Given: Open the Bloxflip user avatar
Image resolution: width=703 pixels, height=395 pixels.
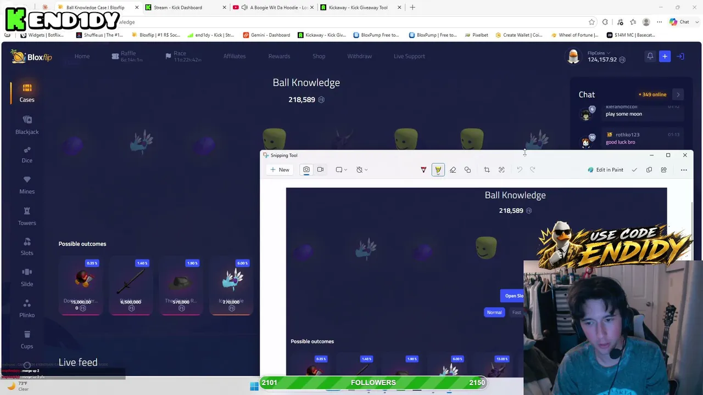Looking at the screenshot, I should (x=573, y=57).
